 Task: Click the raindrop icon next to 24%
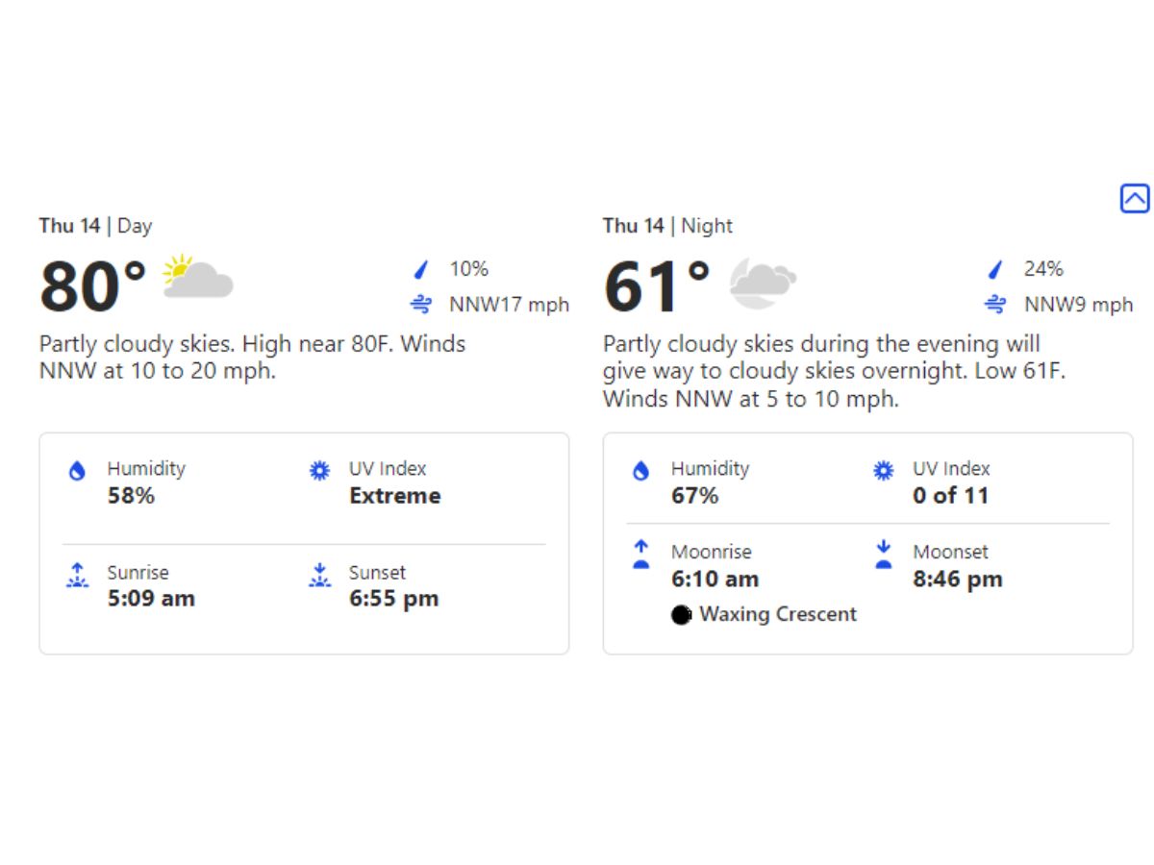[x=995, y=269]
